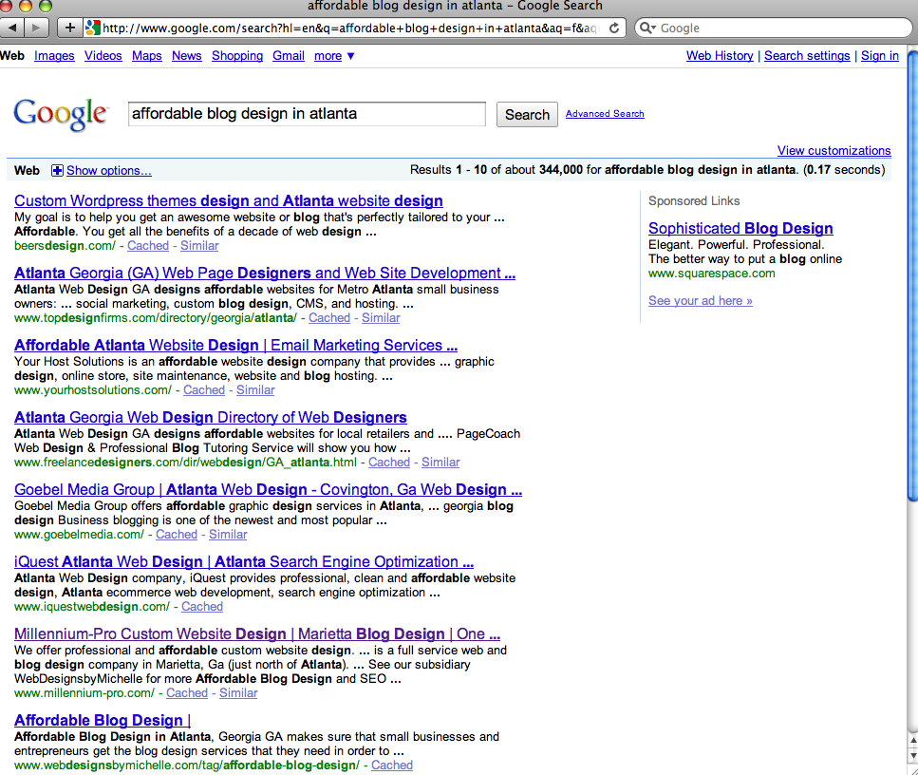Open Similar link for yourhostsolutions.com

[x=255, y=389]
